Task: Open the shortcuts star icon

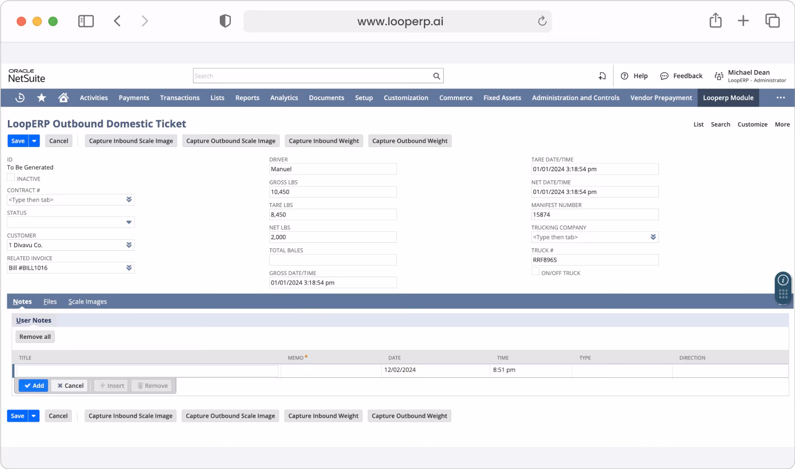Action: tap(42, 97)
